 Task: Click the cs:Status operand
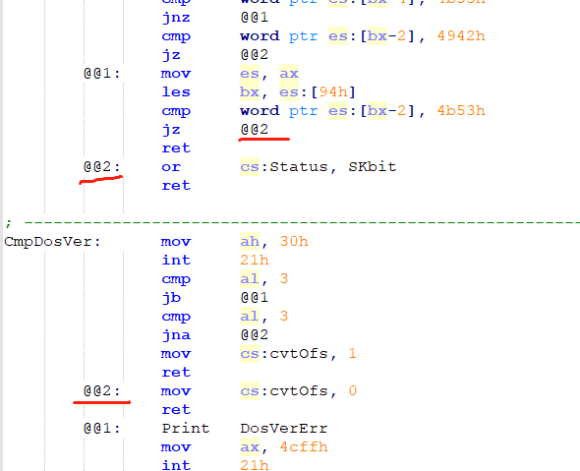point(284,167)
